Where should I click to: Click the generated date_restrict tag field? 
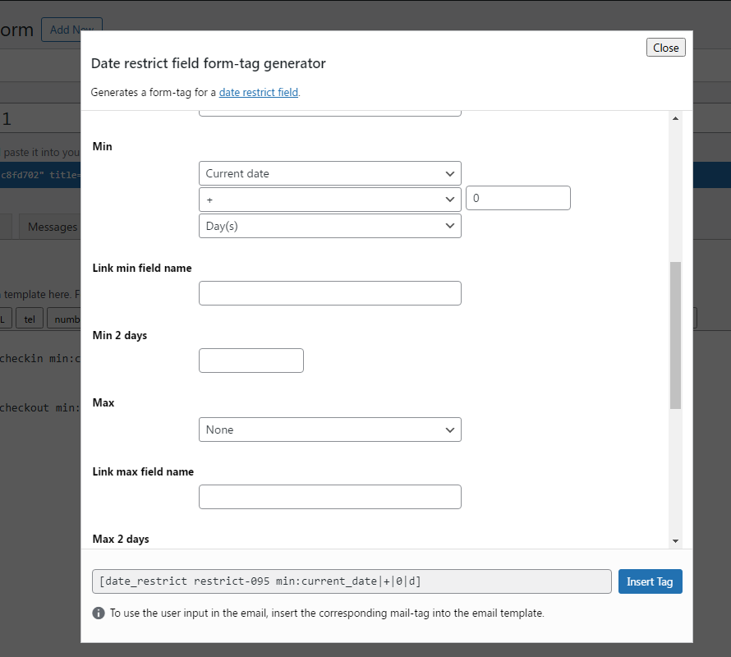pos(352,581)
